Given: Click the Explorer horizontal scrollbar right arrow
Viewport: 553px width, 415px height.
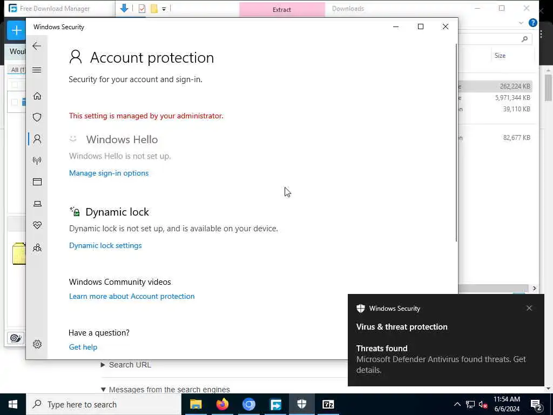Looking at the screenshot, I should (534, 289).
